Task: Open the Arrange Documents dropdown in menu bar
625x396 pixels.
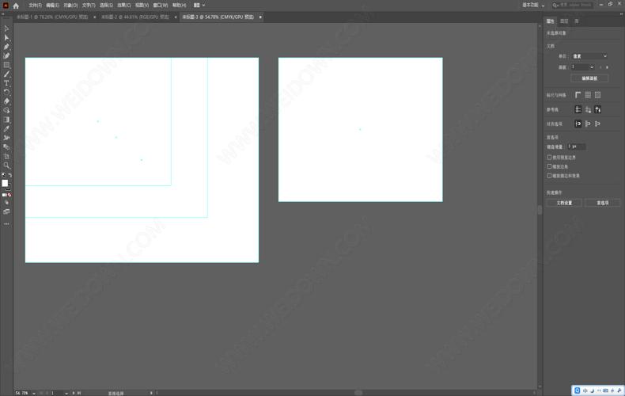Action: (199, 6)
